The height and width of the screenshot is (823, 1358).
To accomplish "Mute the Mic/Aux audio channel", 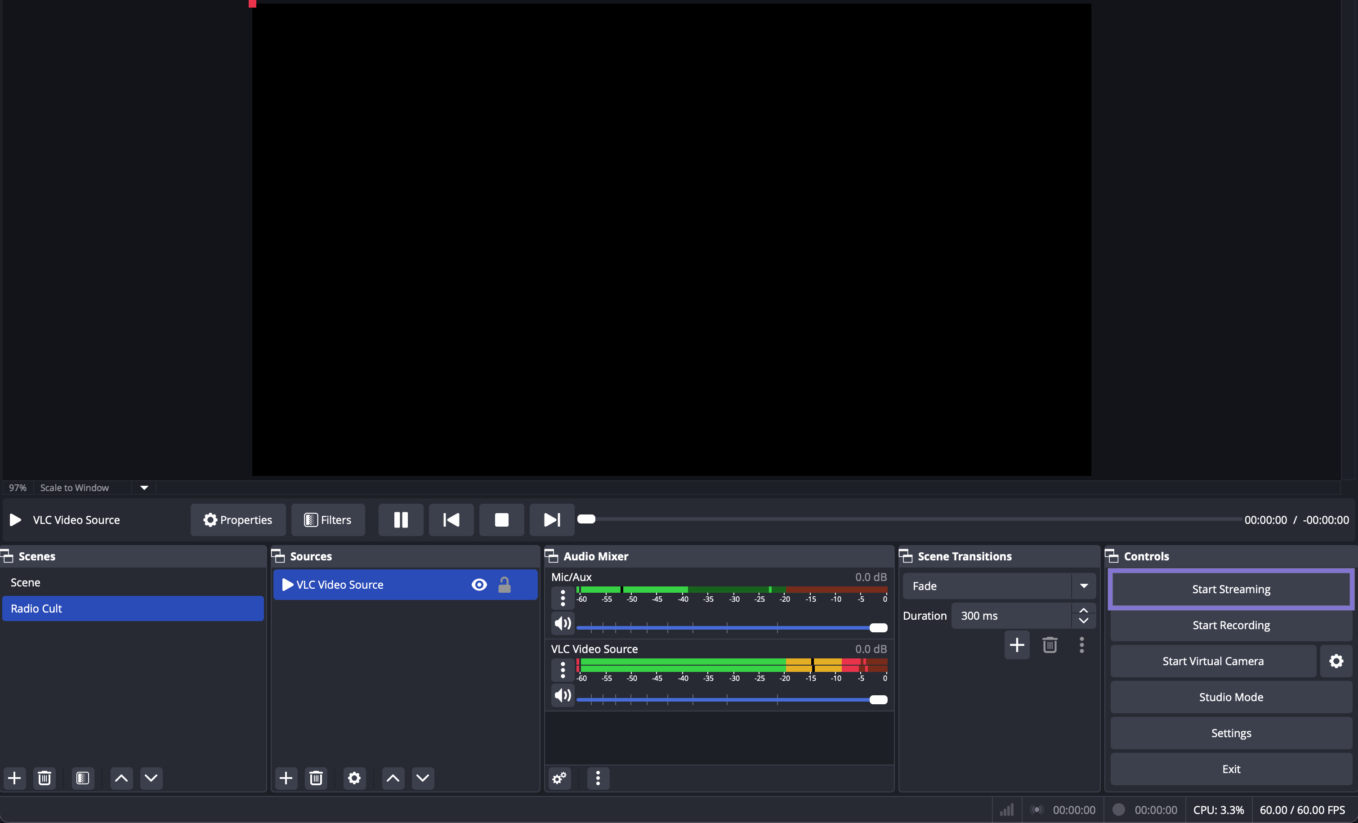I will (x=563, y=623).
